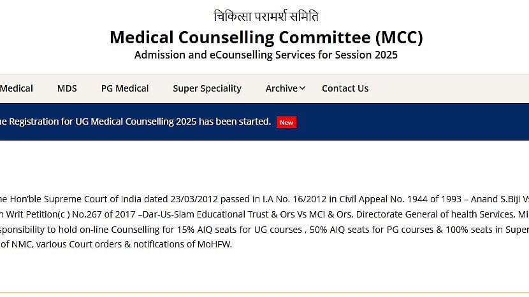Open the Contact Us page
Viewport: 529px width, 297px height.
[345, 88]
